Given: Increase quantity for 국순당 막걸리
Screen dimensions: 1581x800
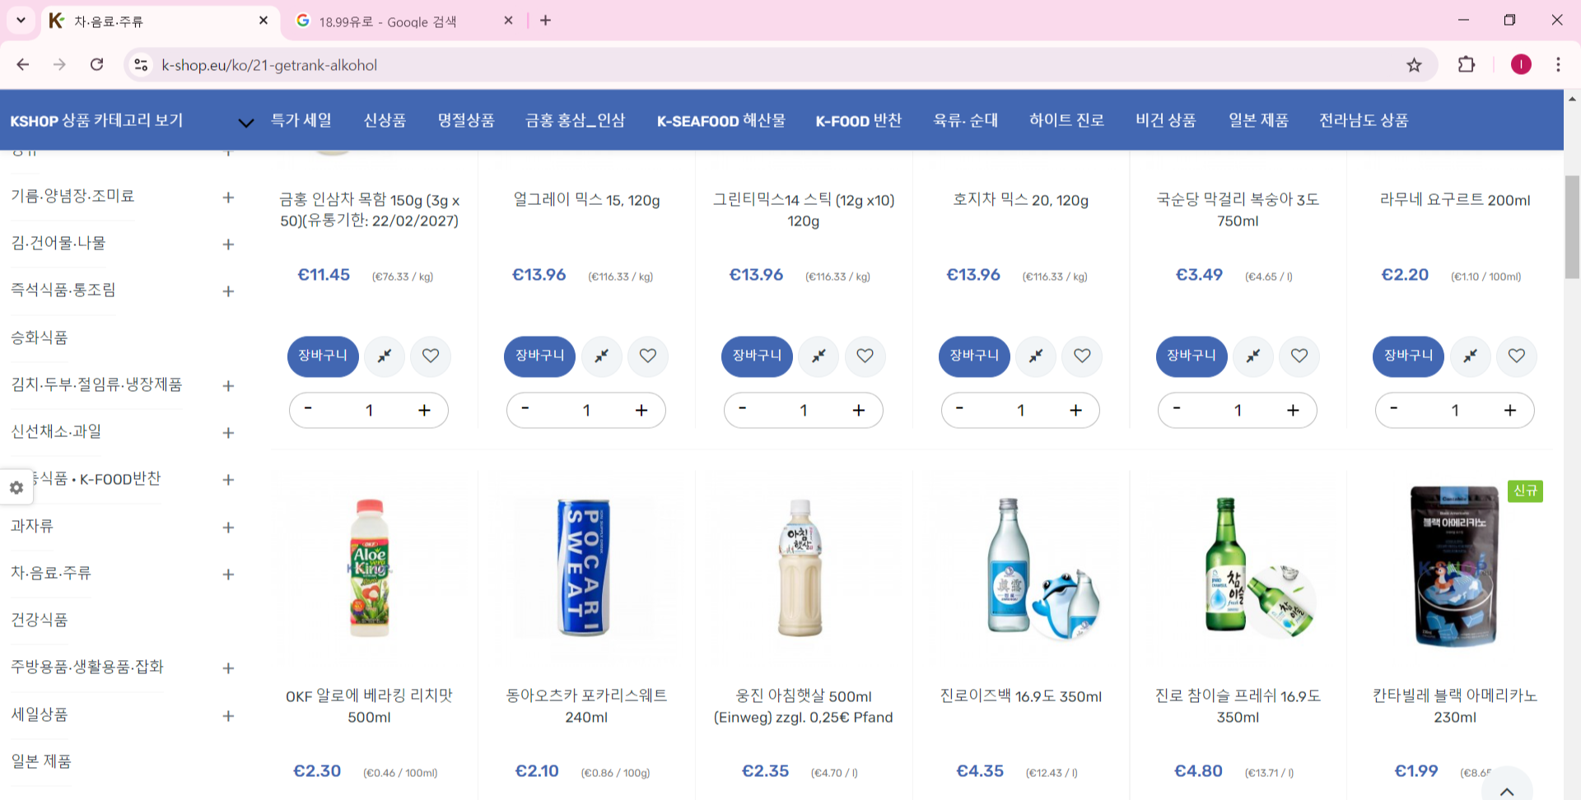Looking at the screenshot, I should tap(1293, 410).
